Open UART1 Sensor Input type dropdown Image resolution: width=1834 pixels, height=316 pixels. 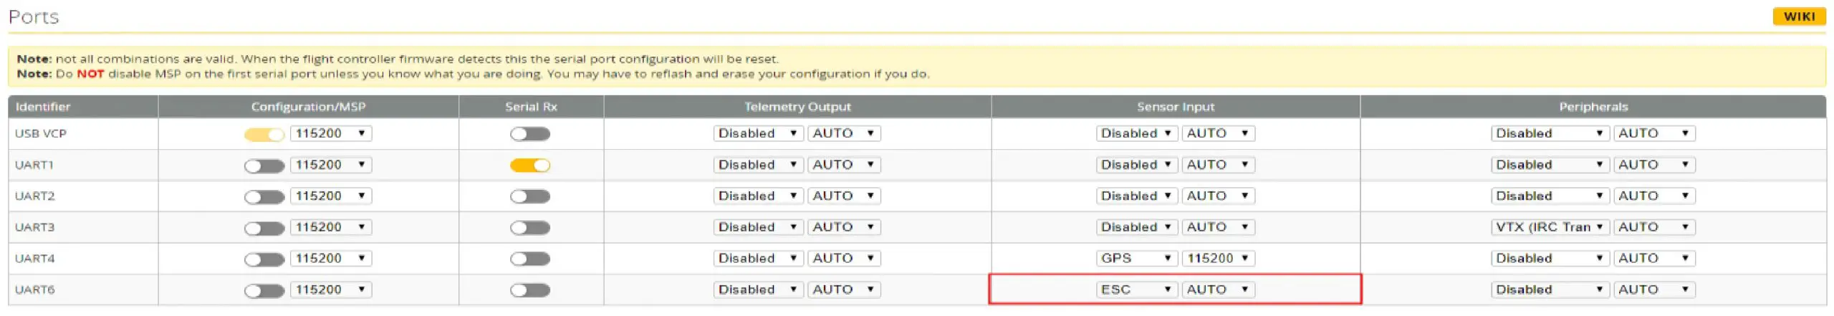(1137, 165)
